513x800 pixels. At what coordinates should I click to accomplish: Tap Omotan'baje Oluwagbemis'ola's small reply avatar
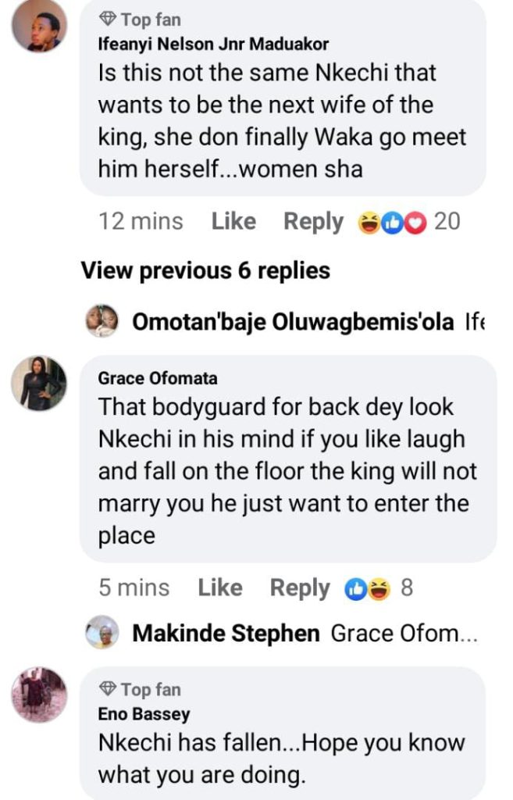point(102,321)
